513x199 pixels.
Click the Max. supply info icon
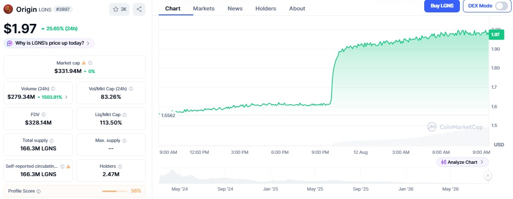[125, 141]
